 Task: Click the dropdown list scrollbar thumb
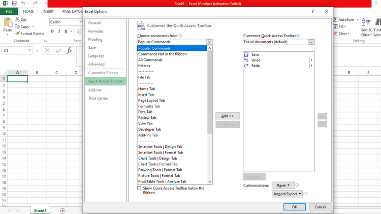coord(210,93)
